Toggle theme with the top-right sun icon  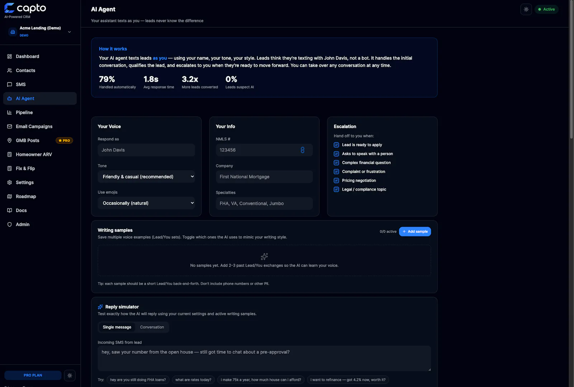526,9
